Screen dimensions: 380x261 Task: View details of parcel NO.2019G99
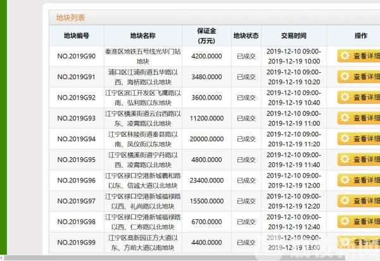[x=361, y=243]
